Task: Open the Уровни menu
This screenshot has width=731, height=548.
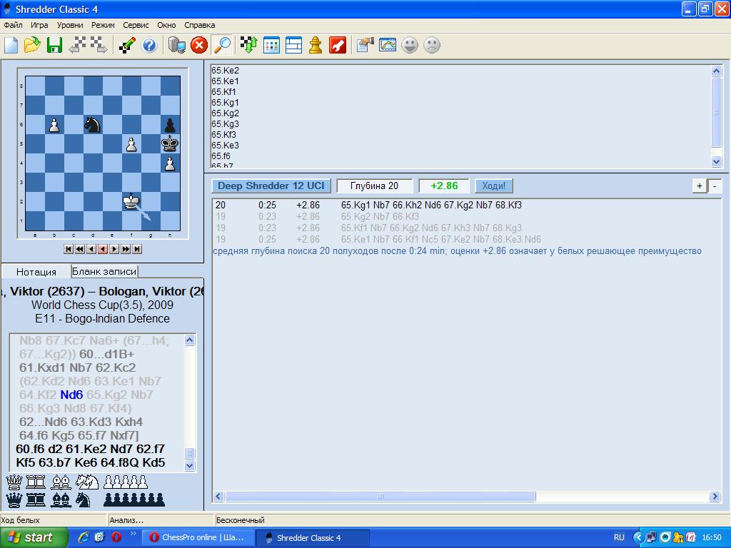Action: (x=70, y=25)
